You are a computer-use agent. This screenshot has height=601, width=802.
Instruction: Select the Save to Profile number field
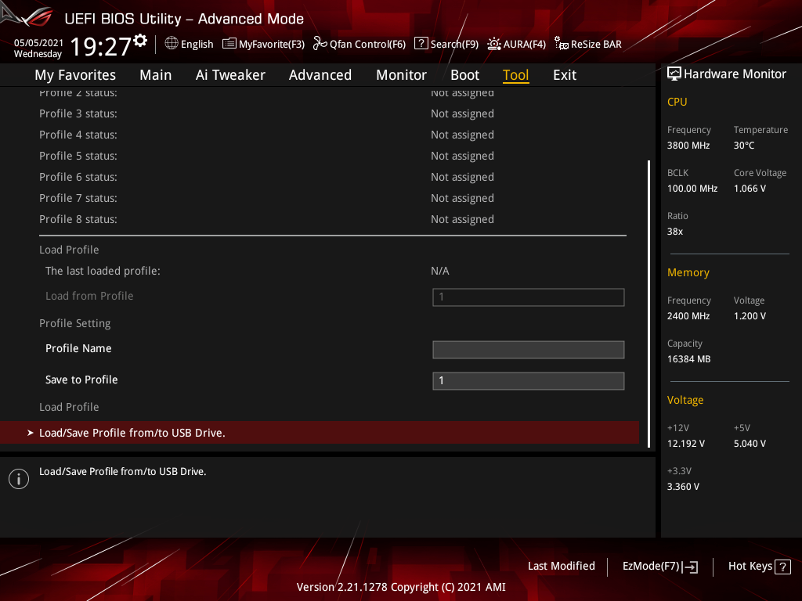click(x=529, y=381)
